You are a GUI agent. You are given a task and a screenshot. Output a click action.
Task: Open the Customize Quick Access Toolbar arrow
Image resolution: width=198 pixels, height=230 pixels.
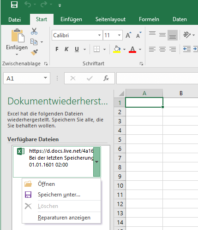(x=60, y=6)
